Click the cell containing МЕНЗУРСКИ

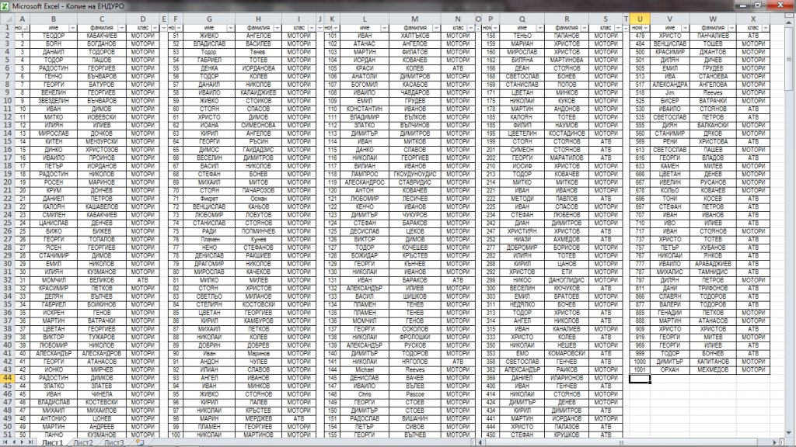[102, 141]
